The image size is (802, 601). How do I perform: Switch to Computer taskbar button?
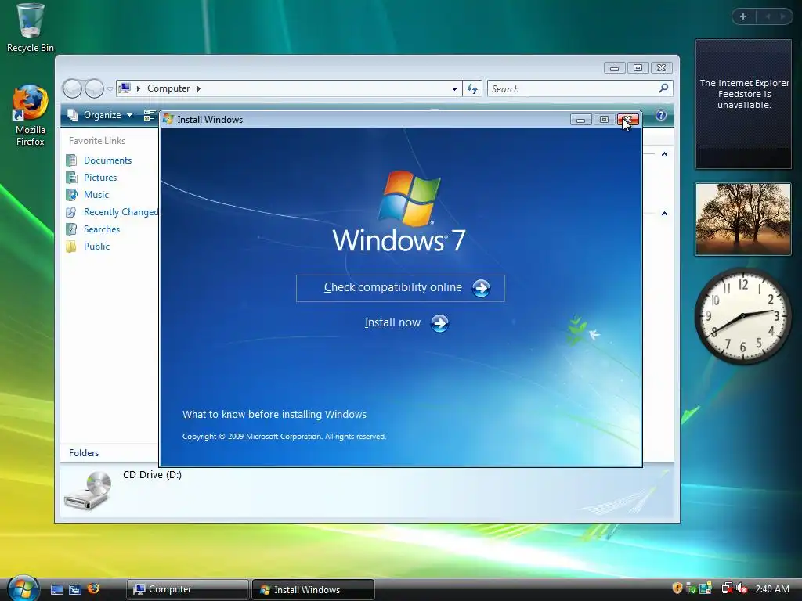[x=187, y=589]
